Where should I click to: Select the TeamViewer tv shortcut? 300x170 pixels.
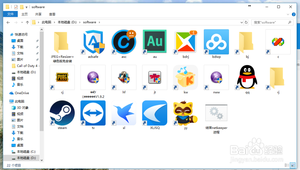(x=93, y=113)
